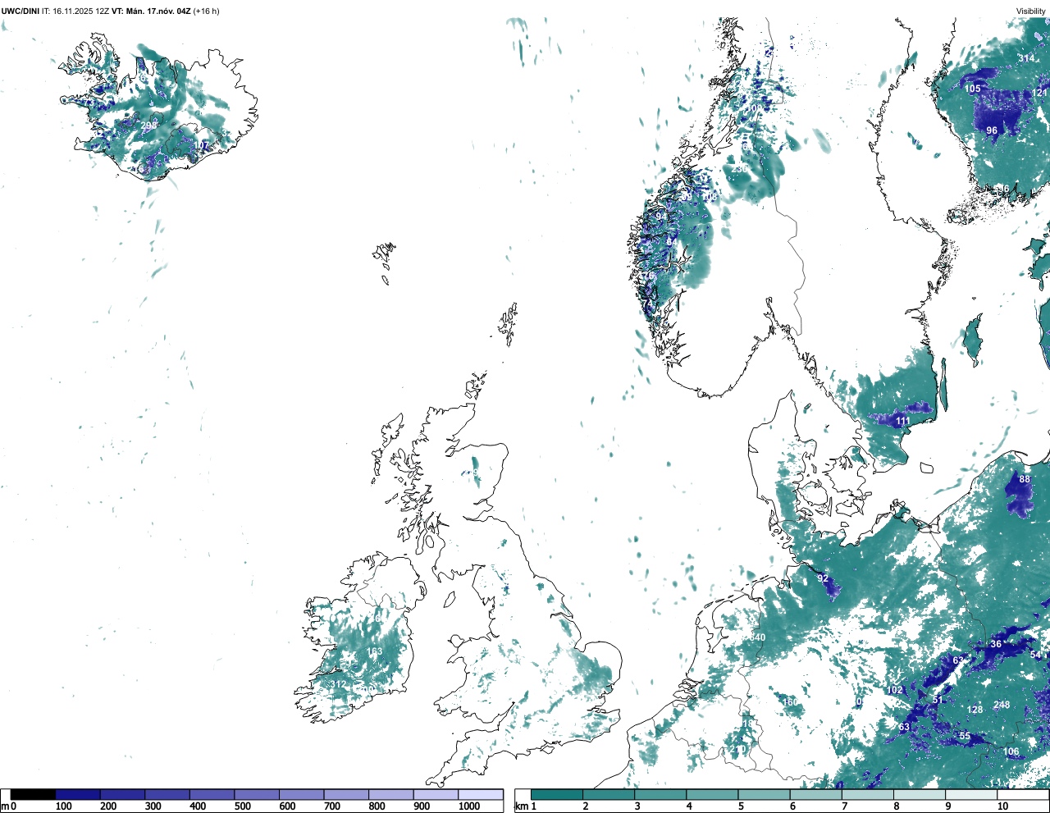Click the 55 visibility value
The image size is (1050, 813).
(x=965, y=736)
